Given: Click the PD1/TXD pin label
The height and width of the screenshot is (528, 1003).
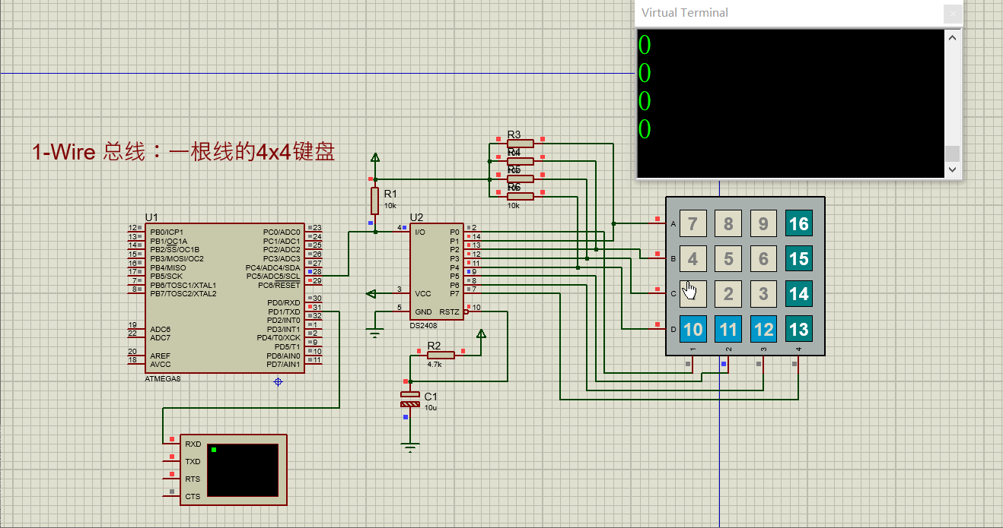Looking at the screenshot, I should point(284,311).
